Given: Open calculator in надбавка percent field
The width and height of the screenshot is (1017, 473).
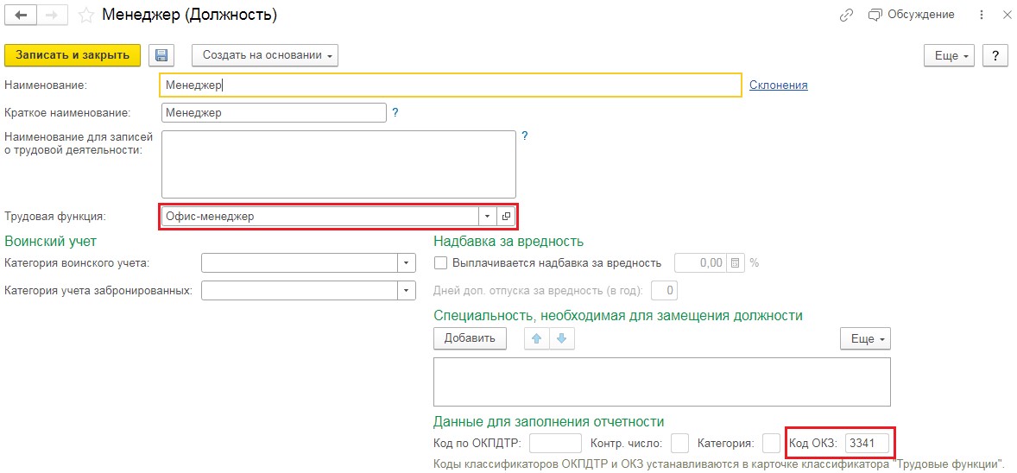Looking at the screenshot, I should click(735, 263).
